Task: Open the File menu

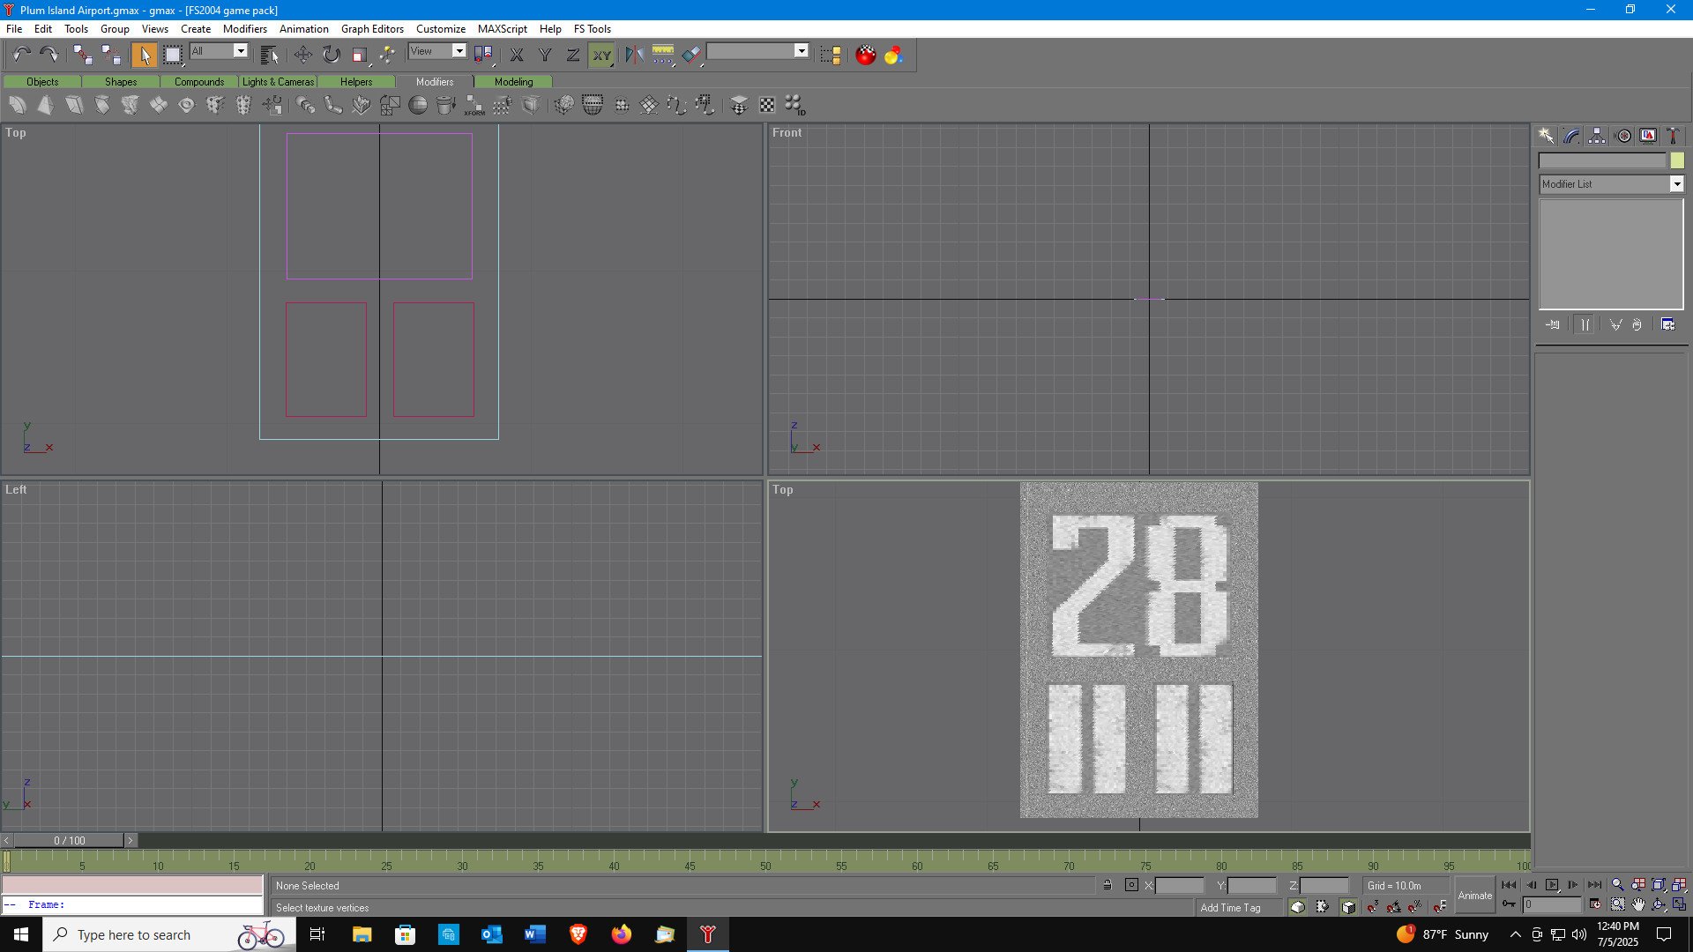Action: tap(14, 28)
